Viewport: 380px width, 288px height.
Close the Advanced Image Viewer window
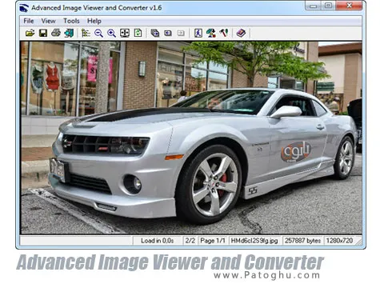[349, 6]
